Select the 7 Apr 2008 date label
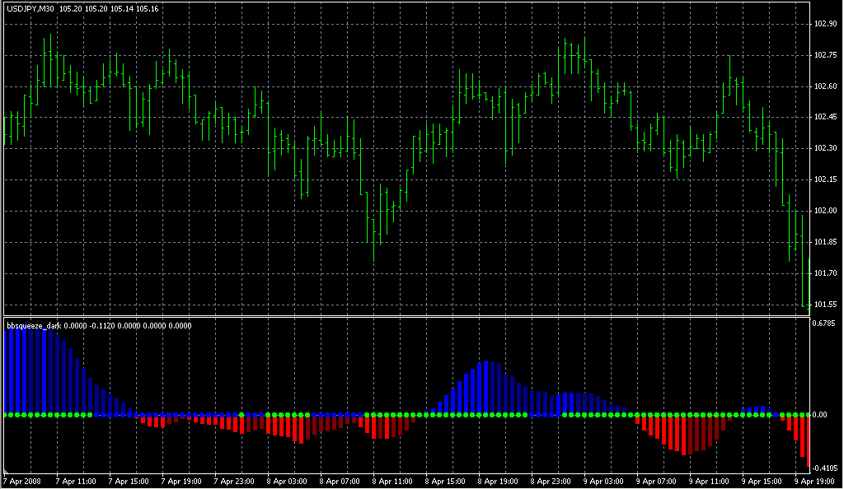The image size is (844, 489). point(21,481)
